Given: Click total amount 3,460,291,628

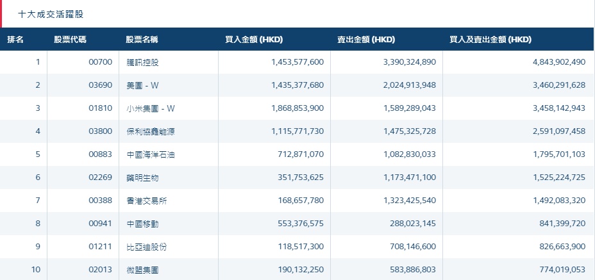Looking at the screenshot, I should pyautogui.click(x=559, y=85).
